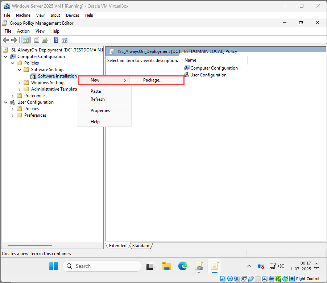Click the VirtualBox USB status icon
Viewport: 327px width, 283px height.
251,278
